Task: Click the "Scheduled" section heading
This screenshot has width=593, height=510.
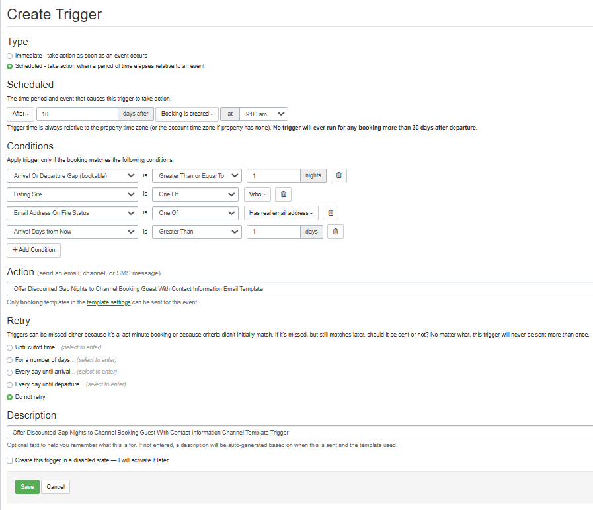Action: click(x=30, y=85)
